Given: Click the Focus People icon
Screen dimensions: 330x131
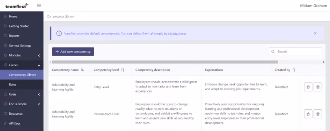Looking at the screenshot, I should pyautogui.click(x=6, y=104).
